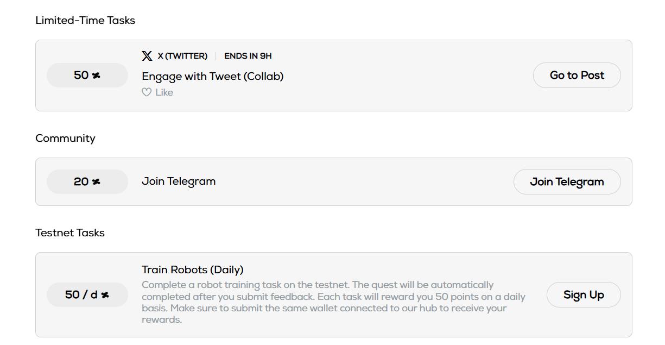Click the X (Twitter) logo icon

[147, 56]
